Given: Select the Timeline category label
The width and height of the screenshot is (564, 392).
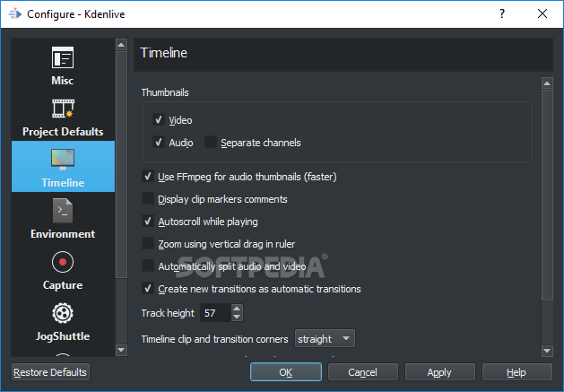Looking at the screenshot, I should tap(63, 183).
